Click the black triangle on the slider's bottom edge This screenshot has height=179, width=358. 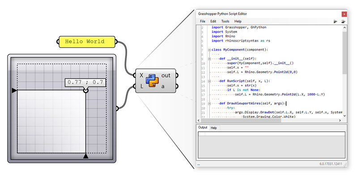[85, 155]
